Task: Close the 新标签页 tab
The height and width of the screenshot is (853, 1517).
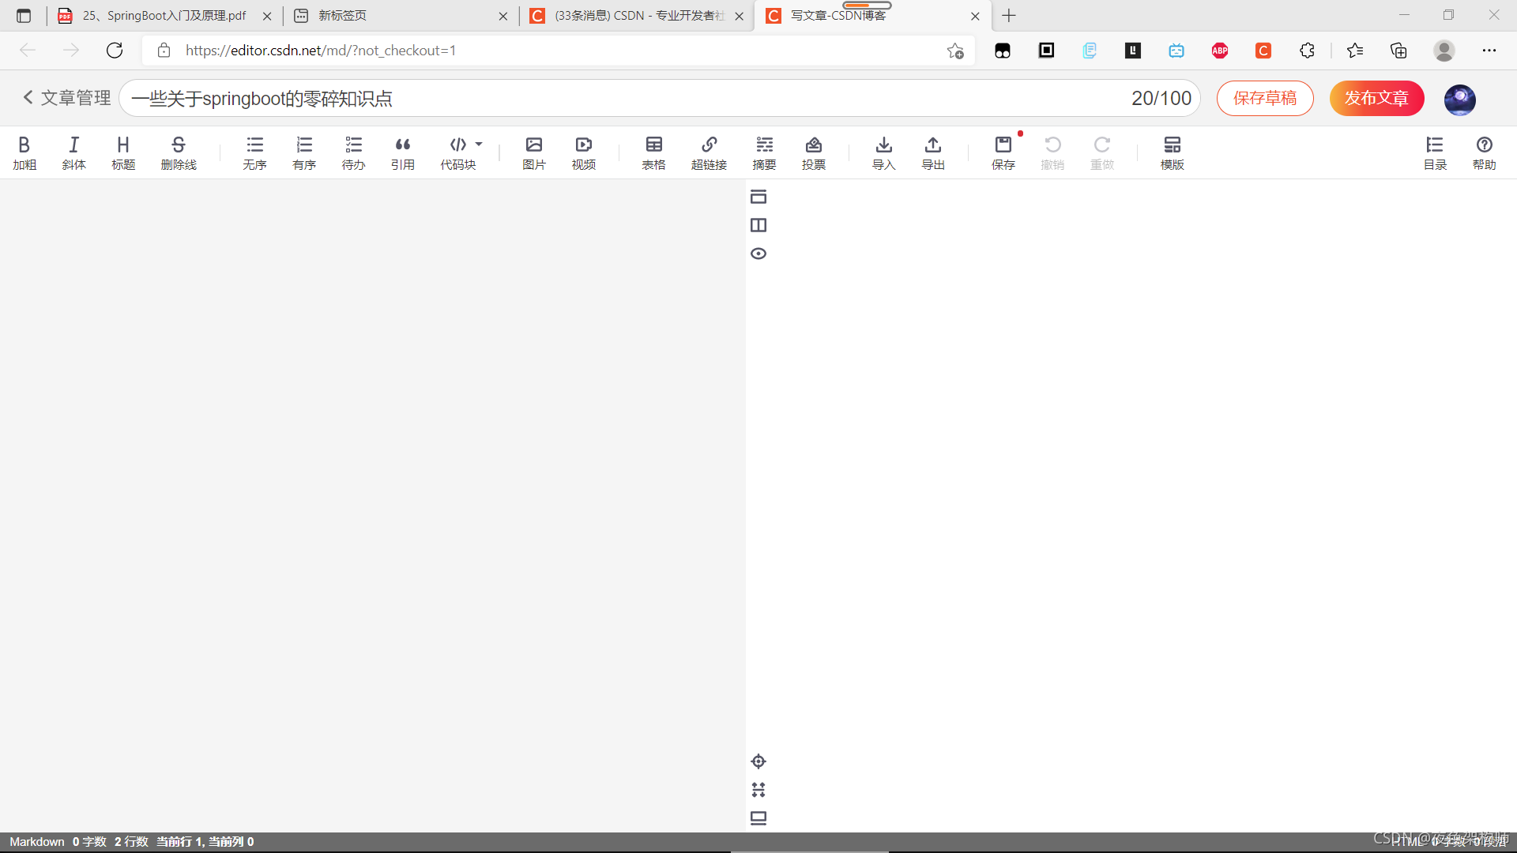Action: click(503, 16)
